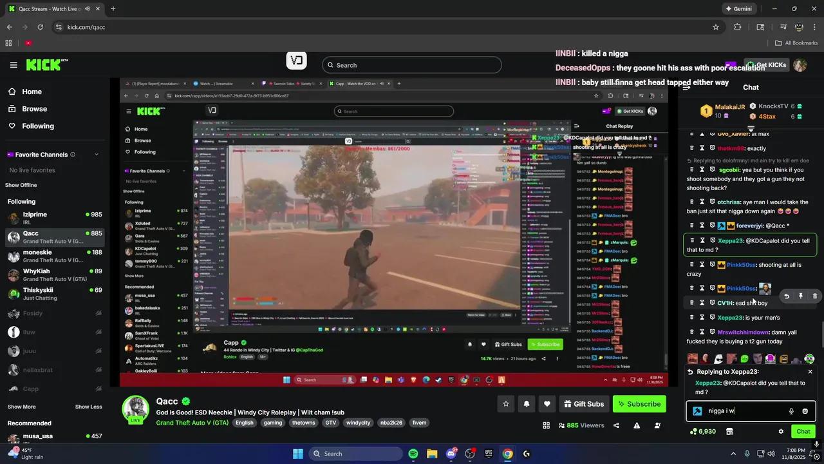Screen dimensions: 824x464
Task: Open the grid layout icon beside viewers
Action: (546, 425)
